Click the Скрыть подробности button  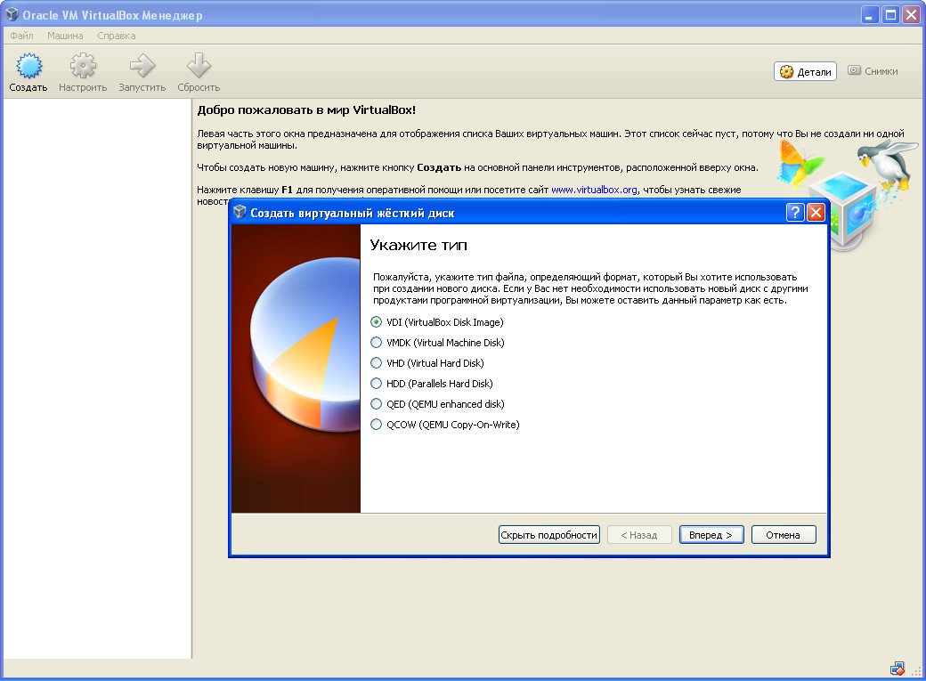548,535
